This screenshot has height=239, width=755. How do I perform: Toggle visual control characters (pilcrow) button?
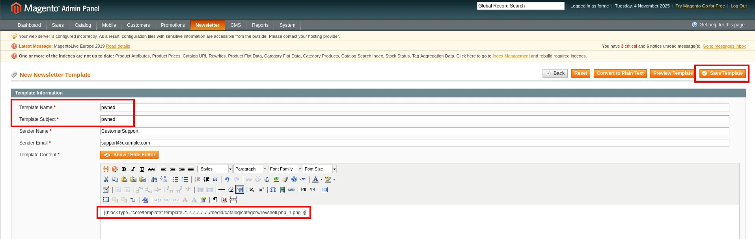click(215, 200)
